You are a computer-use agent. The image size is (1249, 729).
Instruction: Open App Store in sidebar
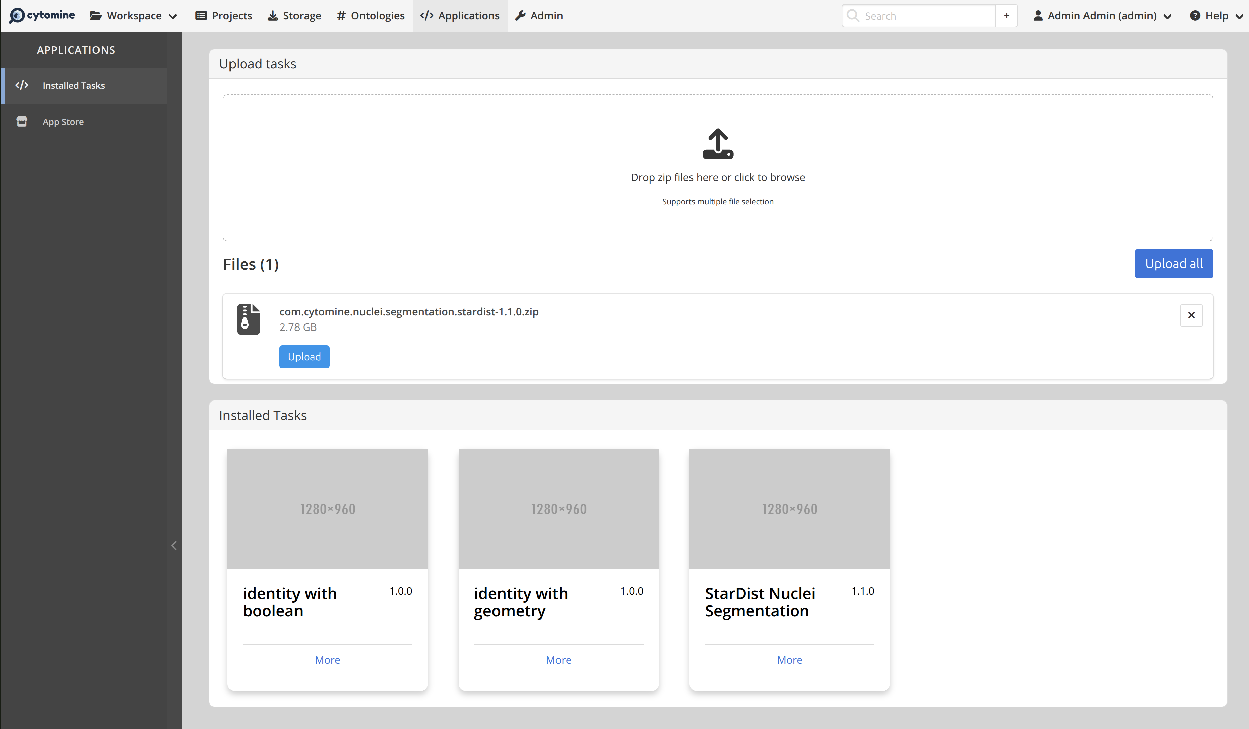coord(84,121)
